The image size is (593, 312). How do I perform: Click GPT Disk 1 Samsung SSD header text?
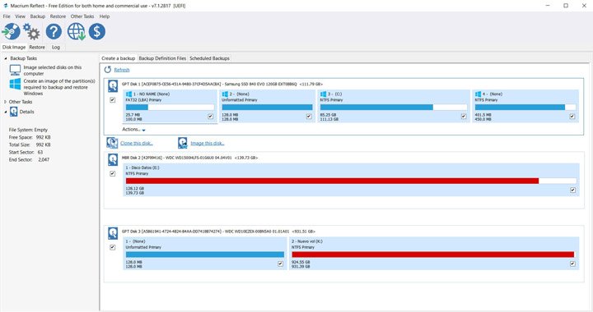click(222, 84)
